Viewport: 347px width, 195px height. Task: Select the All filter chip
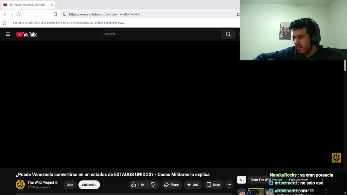241,180
